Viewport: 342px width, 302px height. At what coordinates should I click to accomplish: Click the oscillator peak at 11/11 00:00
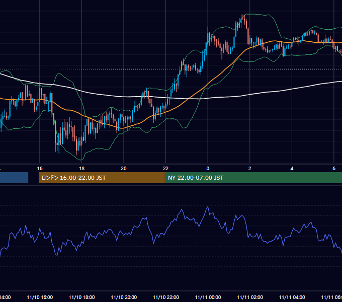pos(208,206)
